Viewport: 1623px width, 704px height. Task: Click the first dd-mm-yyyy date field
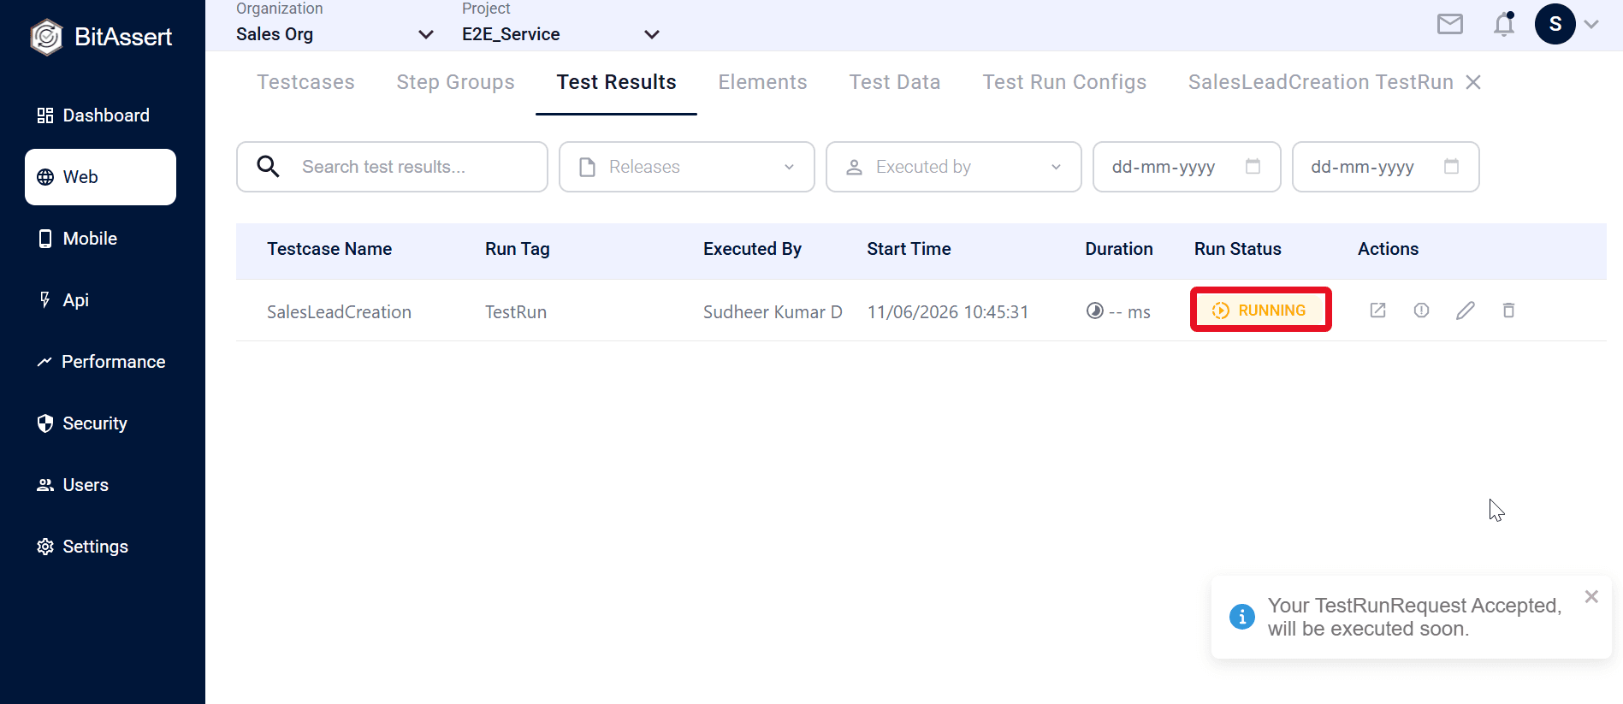(1187, 167)
